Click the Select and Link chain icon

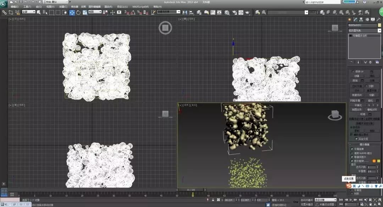tap(4, 12)
